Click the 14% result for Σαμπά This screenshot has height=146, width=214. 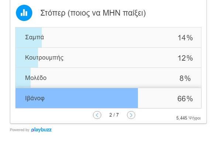coord(185,38)
